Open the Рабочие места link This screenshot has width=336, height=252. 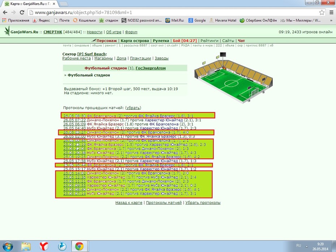77,58
